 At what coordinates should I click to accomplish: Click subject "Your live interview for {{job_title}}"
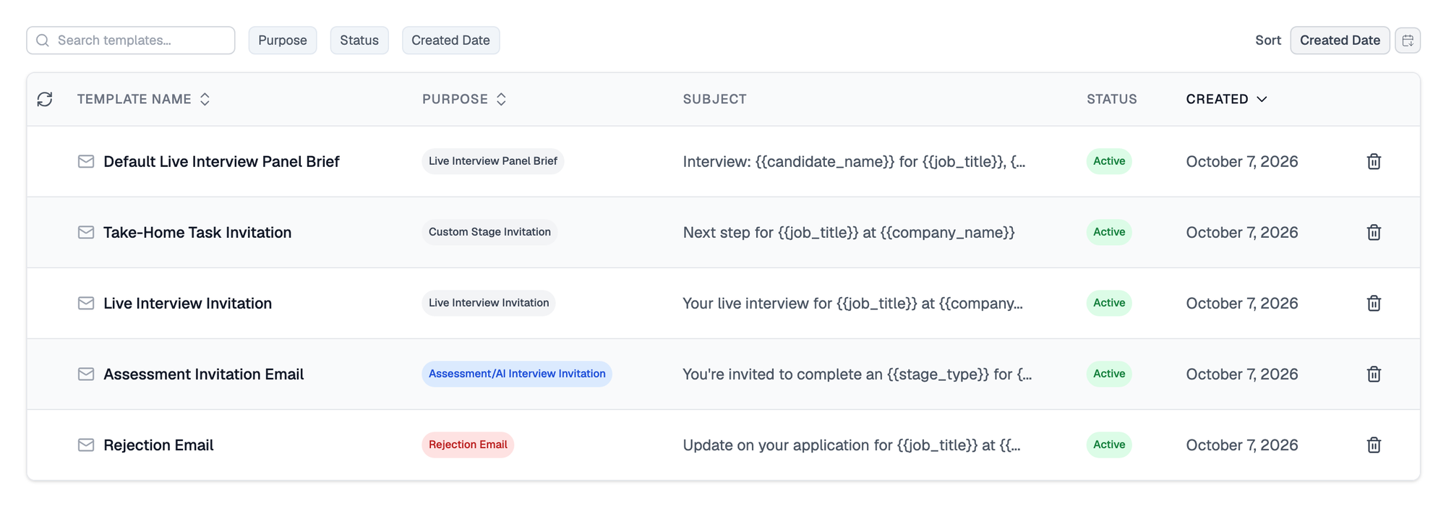click(x=852, y=303)
